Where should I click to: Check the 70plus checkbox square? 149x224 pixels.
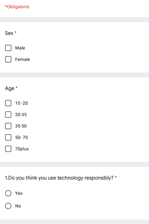(x=8, y=149)
